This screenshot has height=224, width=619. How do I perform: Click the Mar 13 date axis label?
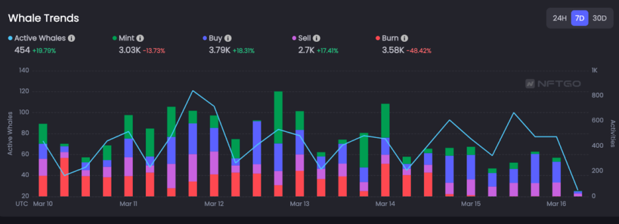point(300,204)
